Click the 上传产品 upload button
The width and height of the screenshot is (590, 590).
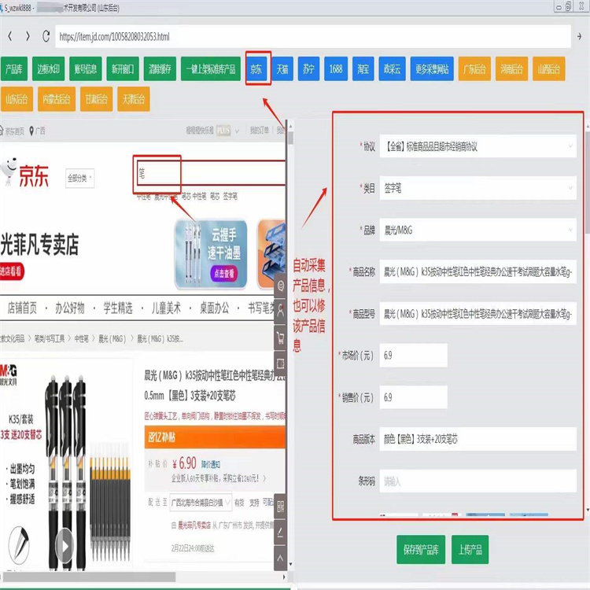[x=470, y=548]
